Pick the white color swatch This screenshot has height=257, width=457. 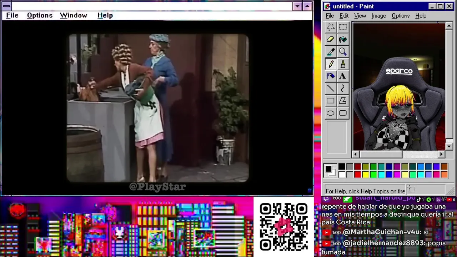(x=342, y=175)
